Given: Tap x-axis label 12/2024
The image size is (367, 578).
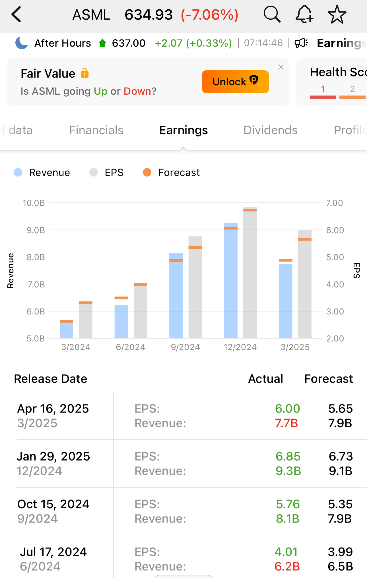Looking at the screenshot, I should (240, 347).
